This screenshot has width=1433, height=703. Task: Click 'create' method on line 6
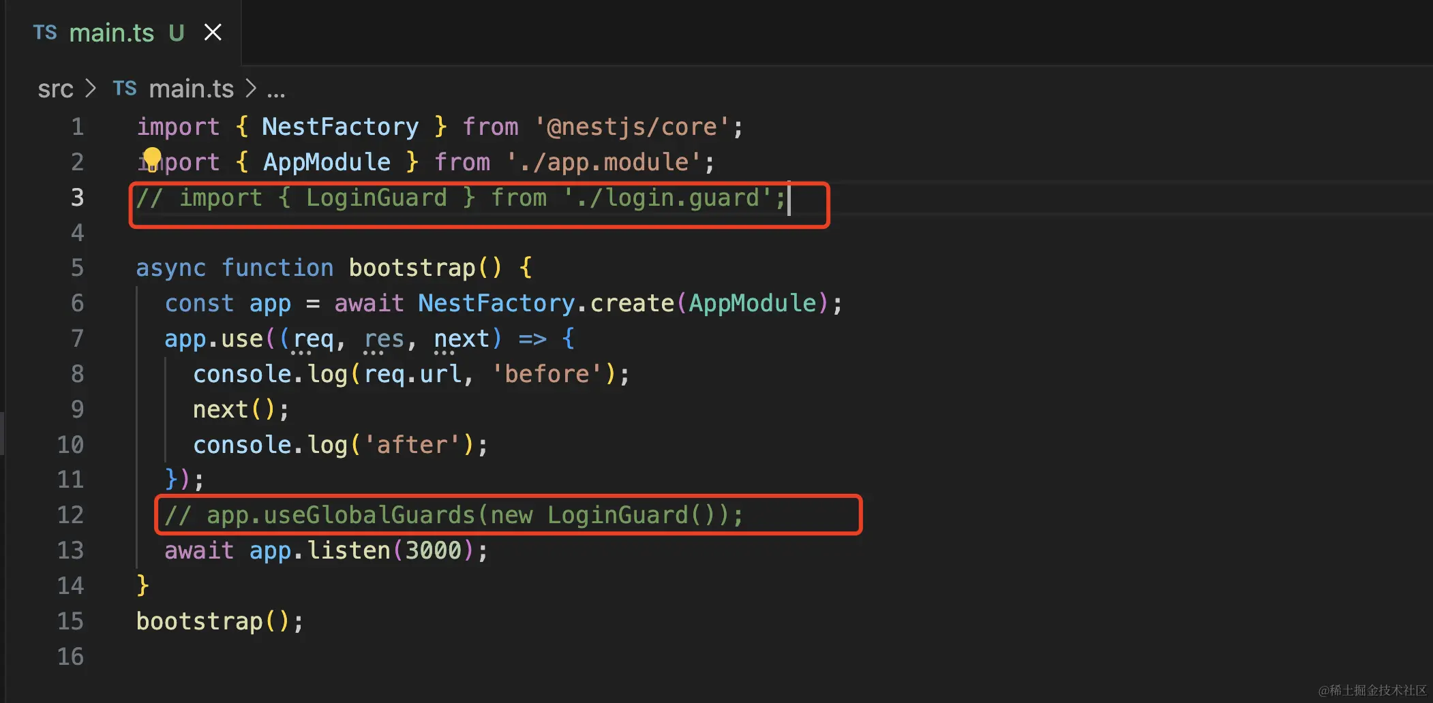(x=631, y=303)
